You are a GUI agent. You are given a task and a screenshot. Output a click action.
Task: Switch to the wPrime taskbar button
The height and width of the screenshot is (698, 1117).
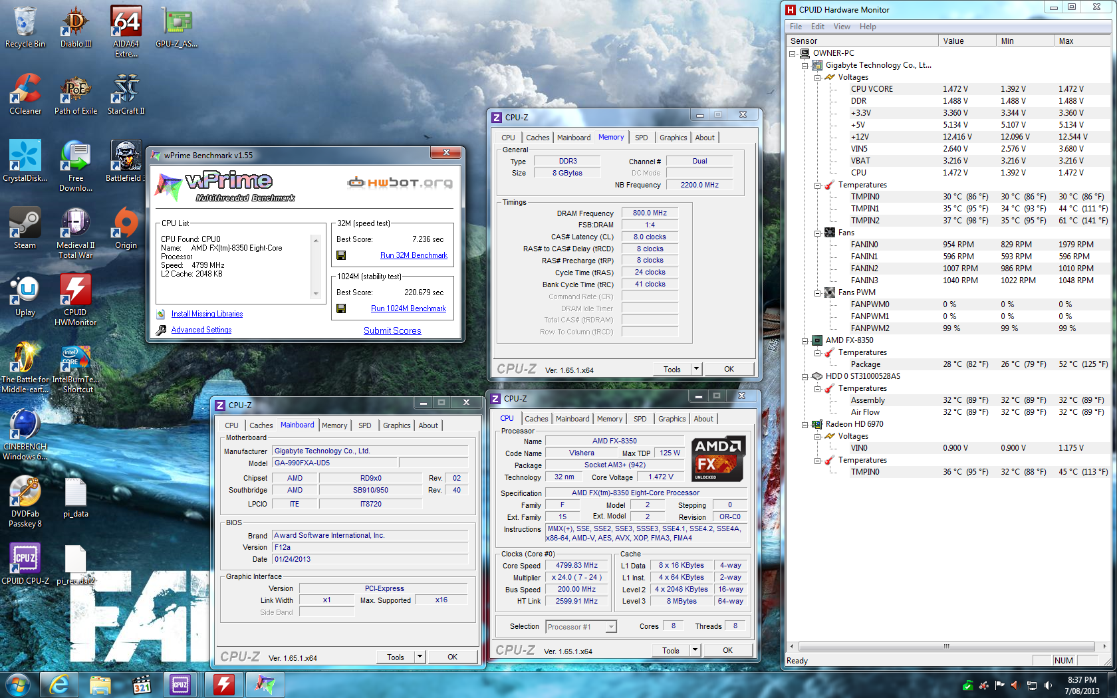[265, 684]
